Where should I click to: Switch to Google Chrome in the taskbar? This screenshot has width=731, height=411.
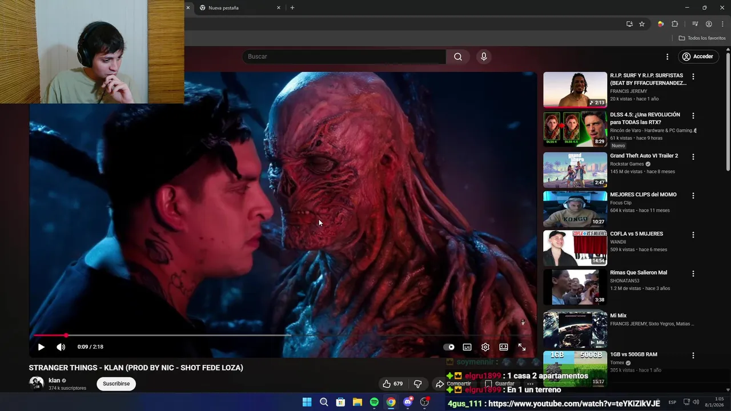(391, 402)
